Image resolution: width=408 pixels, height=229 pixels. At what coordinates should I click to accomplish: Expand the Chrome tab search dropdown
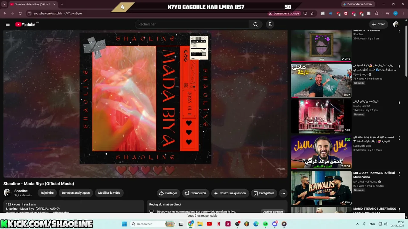coord(4,4)
